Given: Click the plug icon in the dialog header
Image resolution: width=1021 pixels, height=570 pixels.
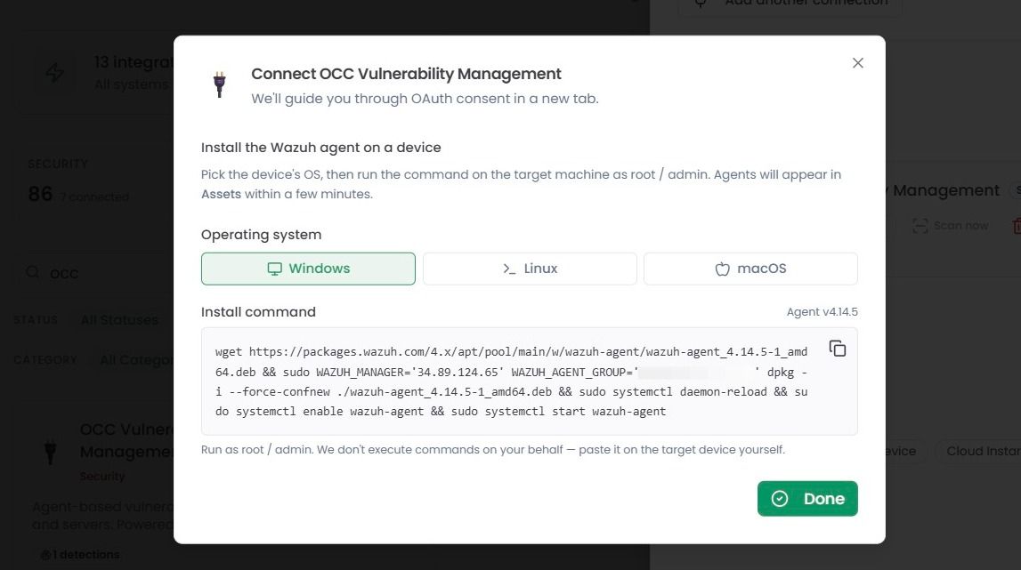Looking at the screenshot, I should coord(220,84).
